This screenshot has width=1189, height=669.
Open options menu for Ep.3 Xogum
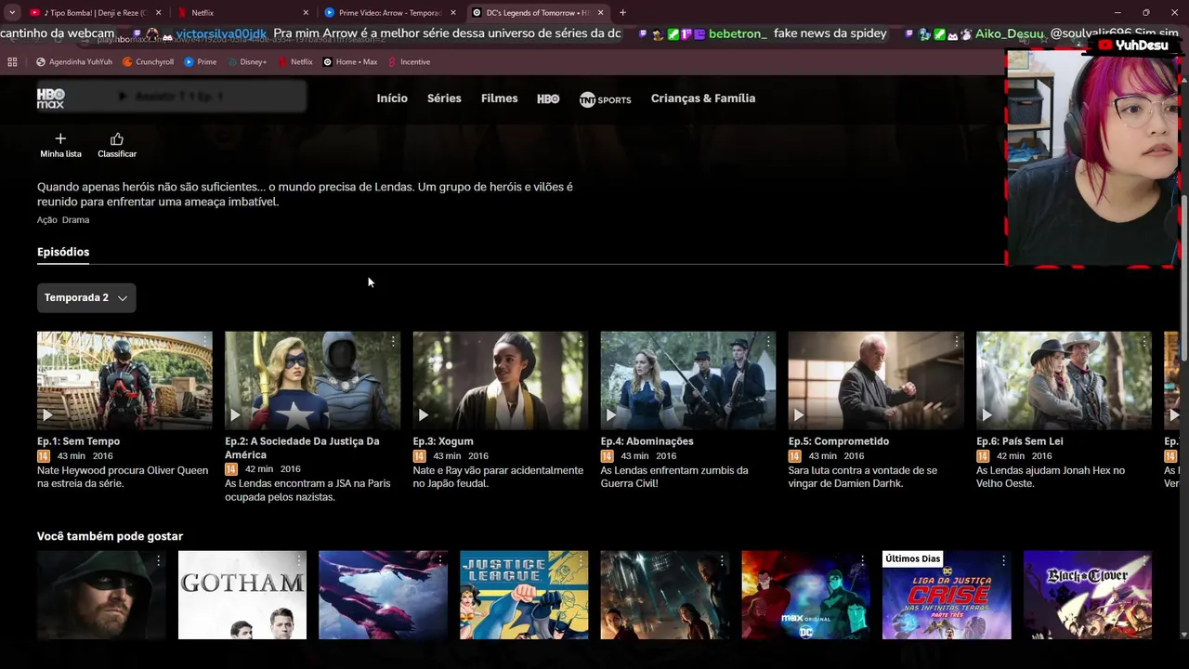click(581, 342)
